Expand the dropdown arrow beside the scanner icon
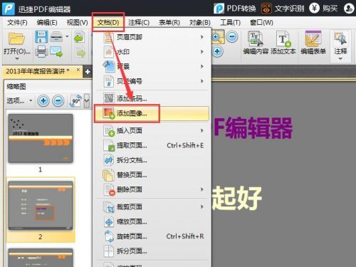 click(67, 36)
